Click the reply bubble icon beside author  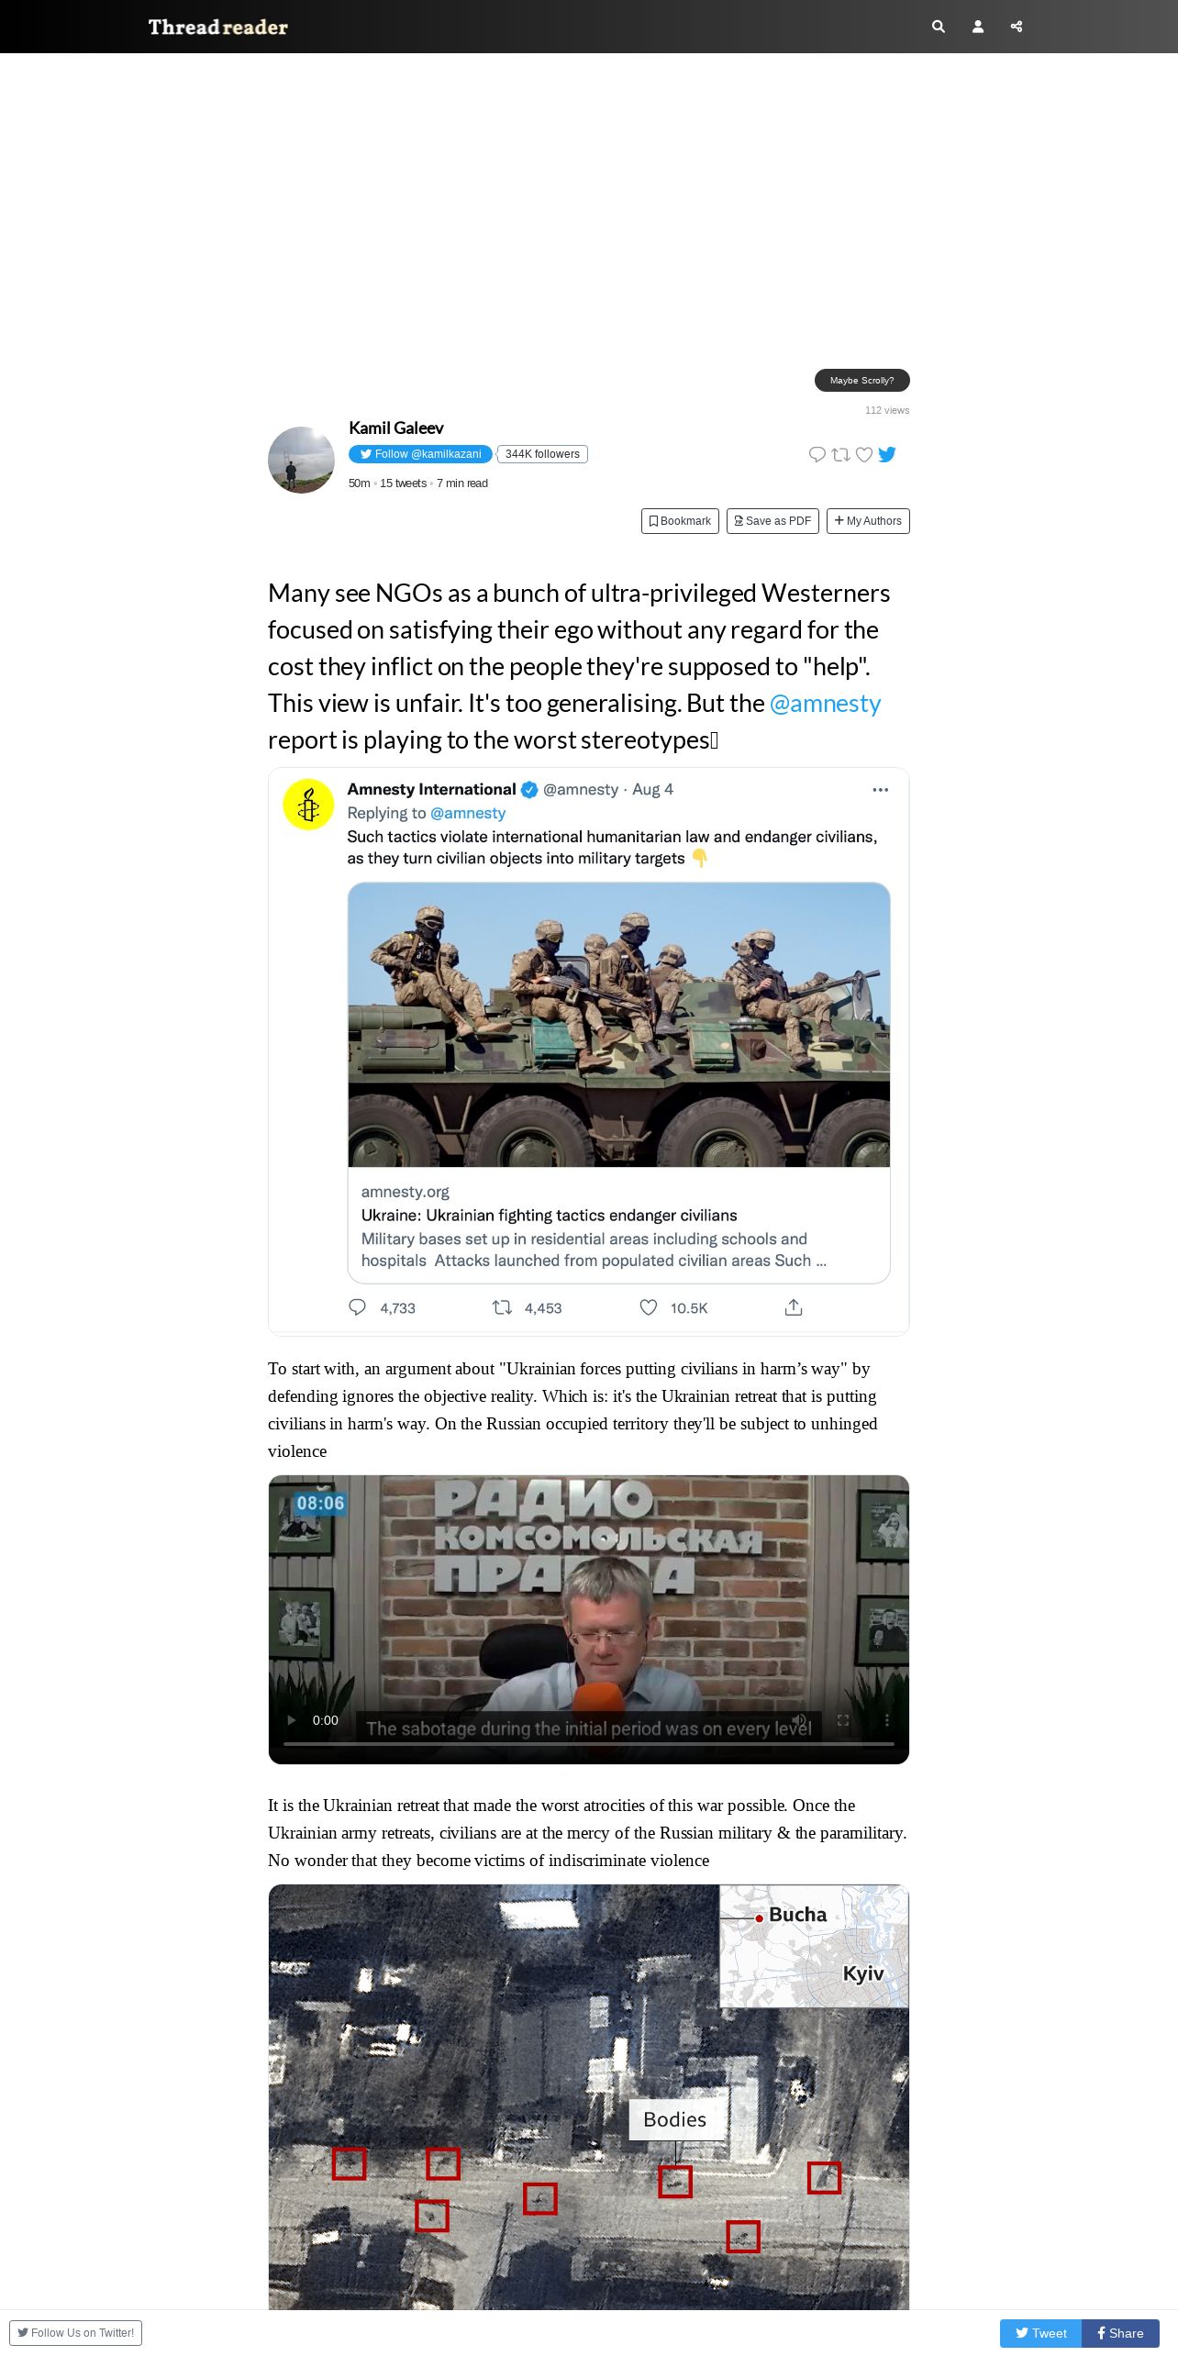tap(817, 454)
